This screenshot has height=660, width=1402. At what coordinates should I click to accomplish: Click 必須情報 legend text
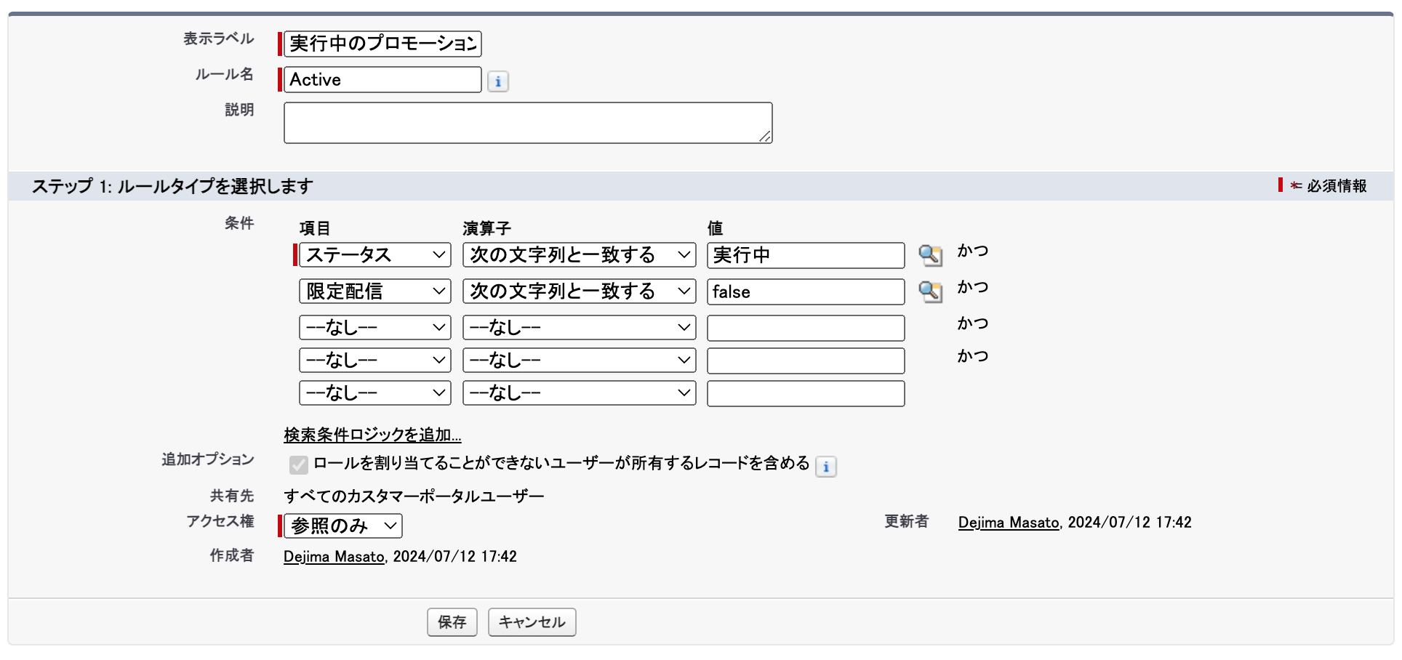(x=1337, y=186)
